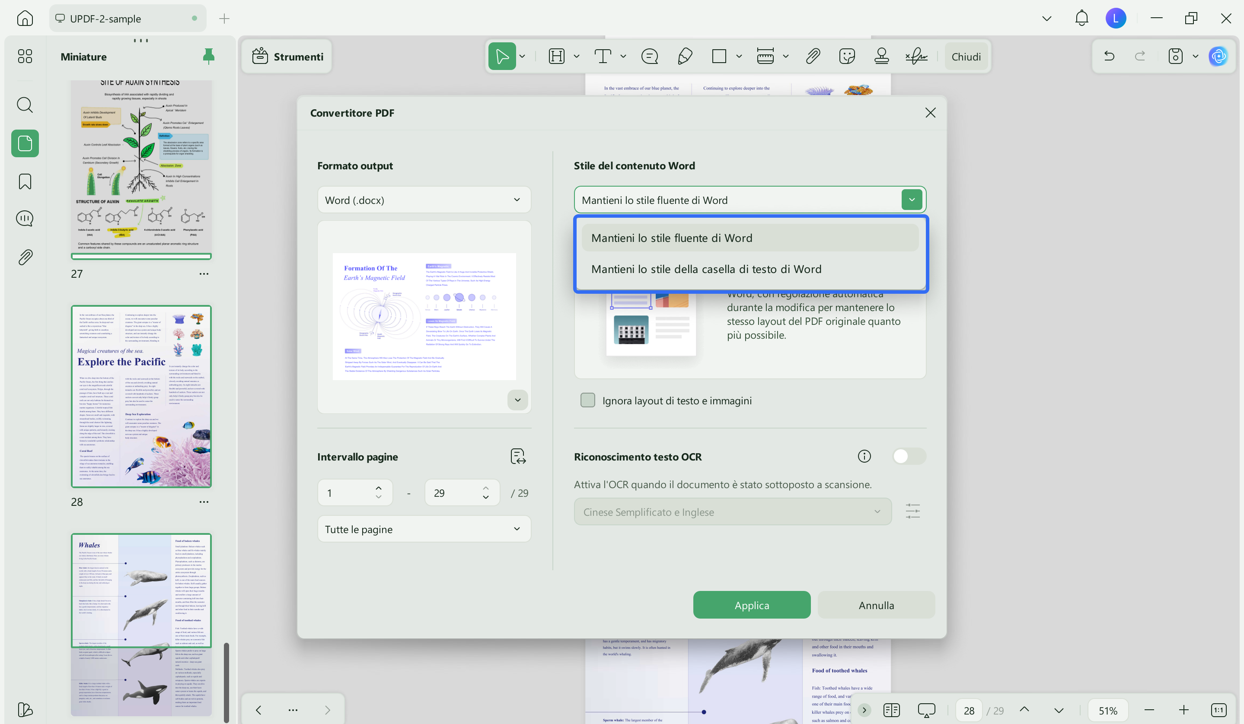
Task: Select the rectangle shape tool
Action: (719, 56)
